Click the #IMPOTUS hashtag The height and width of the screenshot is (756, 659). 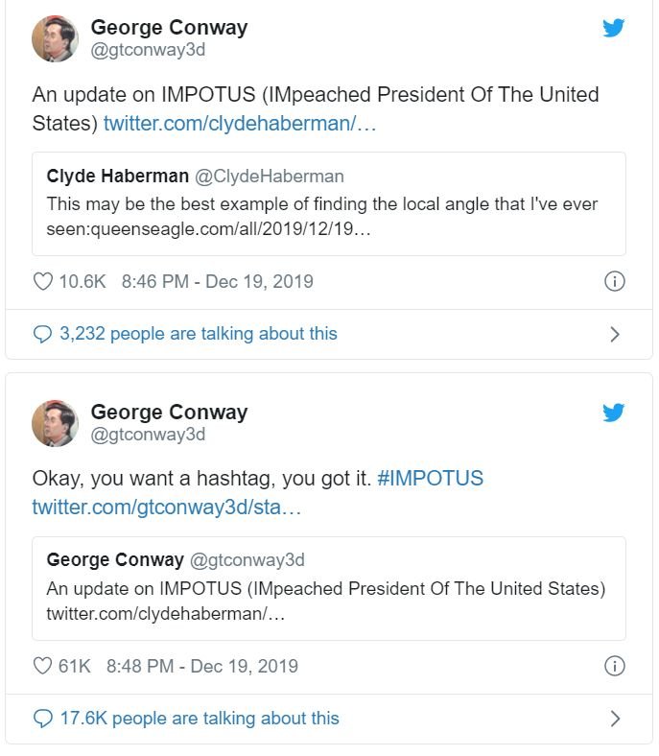click(x=431, y=478)
